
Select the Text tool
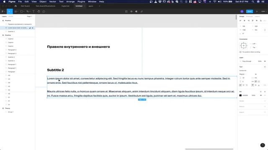click(x=33, y=11)
